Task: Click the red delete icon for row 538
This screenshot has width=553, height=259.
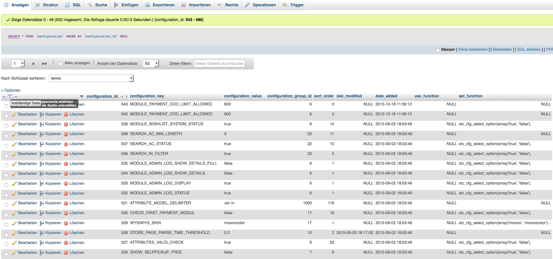Action: pos(66,134)
